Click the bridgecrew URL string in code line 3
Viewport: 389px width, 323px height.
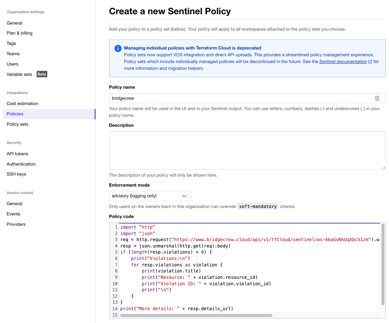click(x=271, y=240)
